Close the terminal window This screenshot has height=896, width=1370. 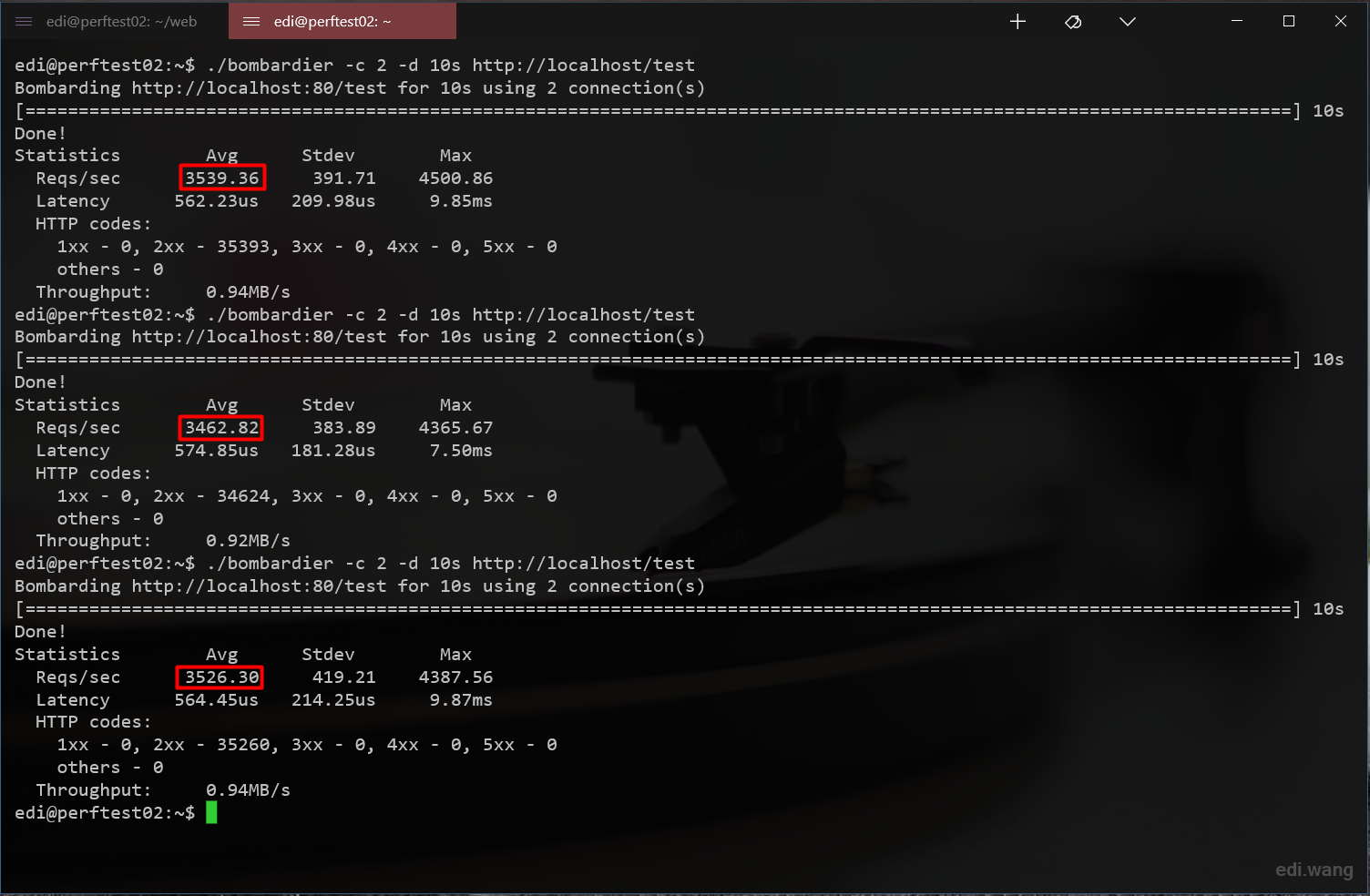pyautogui.click(x=1341, y=21)
